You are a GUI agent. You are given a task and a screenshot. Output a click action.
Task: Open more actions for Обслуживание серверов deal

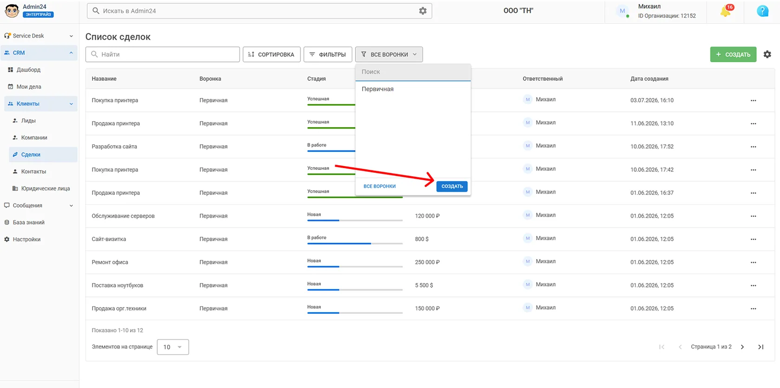(x=753, y=216)
